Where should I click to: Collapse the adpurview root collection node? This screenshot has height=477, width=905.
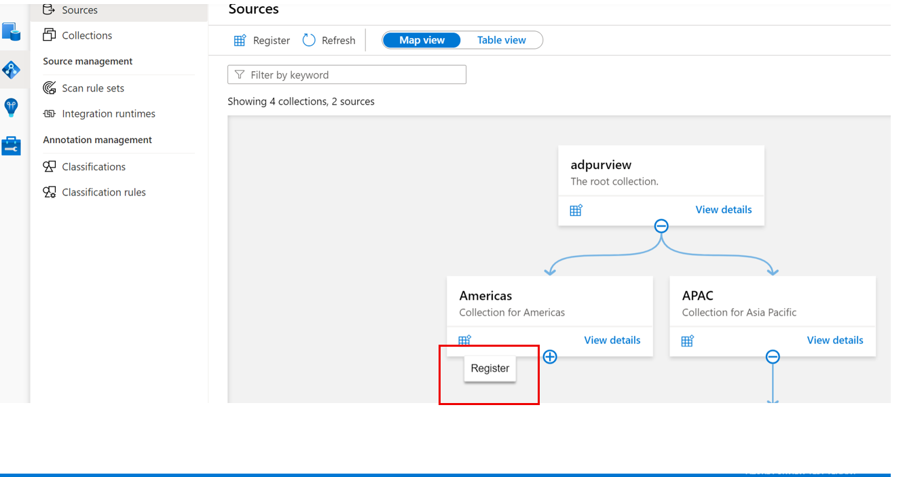pos(661,226)
